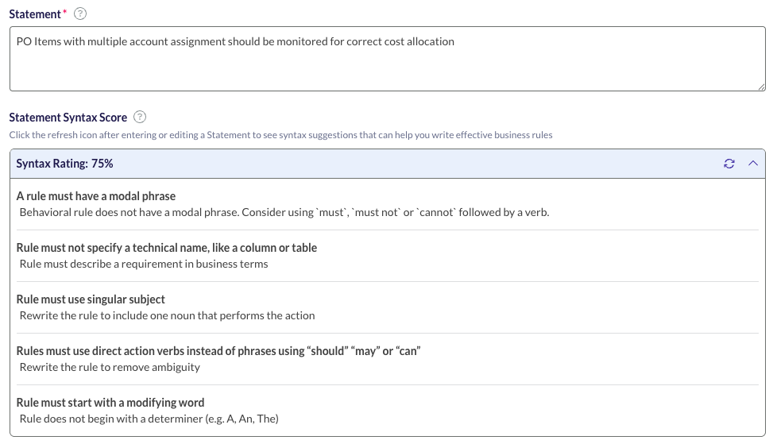Viewport: 773px width, 444px height.
Task: Select 'Rule must use singular subject' heading
Action: (x=91, y=299)
